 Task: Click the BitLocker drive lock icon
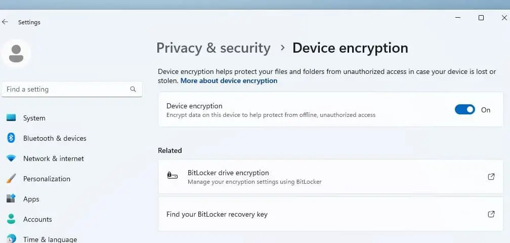tap(172, 176)
